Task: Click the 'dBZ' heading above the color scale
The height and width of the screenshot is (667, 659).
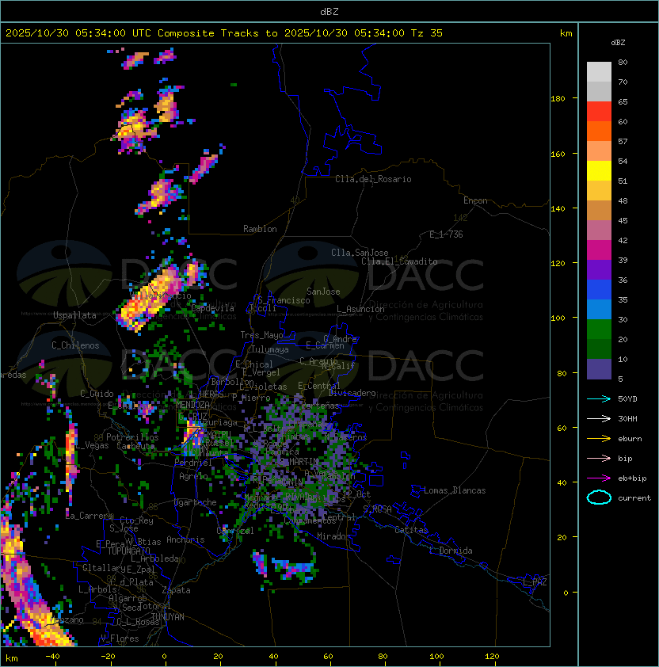Action: tap(618, 43)
